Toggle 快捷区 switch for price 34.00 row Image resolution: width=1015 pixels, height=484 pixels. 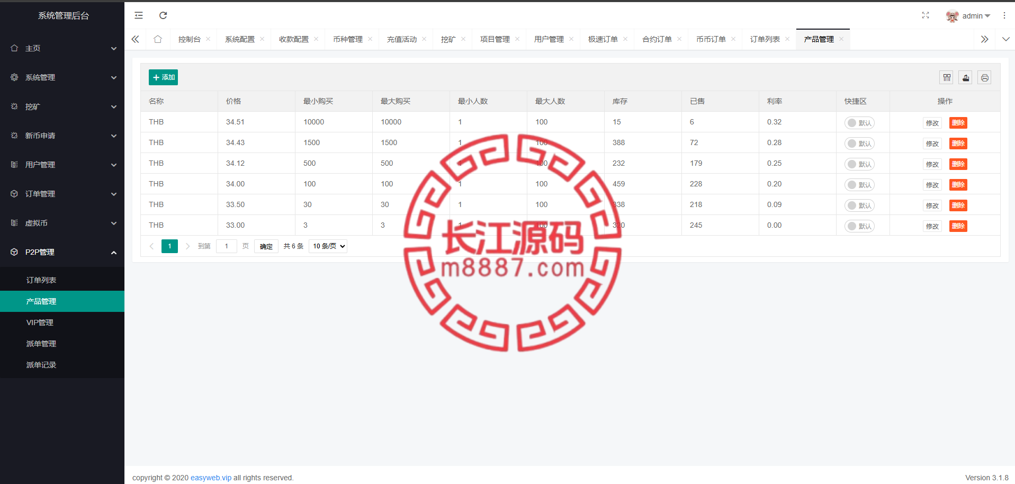[859, 185]
